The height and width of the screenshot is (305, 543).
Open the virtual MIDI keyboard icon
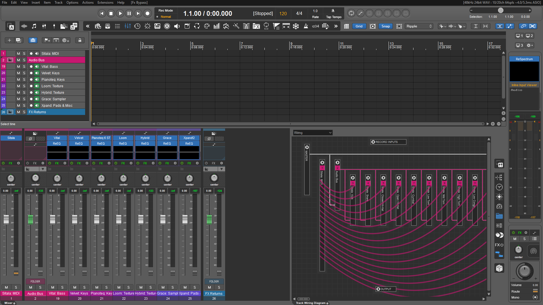pos(157,26)
